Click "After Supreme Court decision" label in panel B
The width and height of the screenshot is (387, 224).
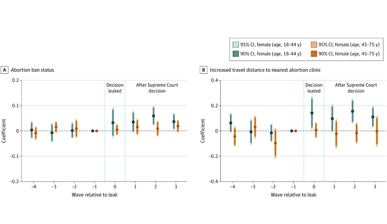tap(356, 88)
